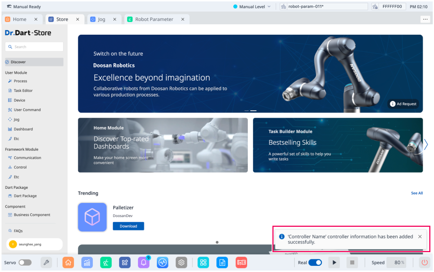
Task: Open the Process module category
Action: coord(18,81)
